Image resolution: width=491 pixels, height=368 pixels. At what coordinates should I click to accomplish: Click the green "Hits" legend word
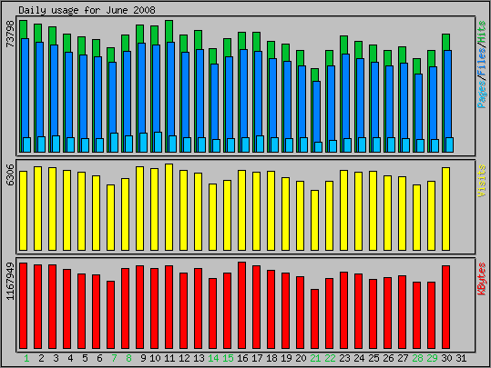pos(482,32)
